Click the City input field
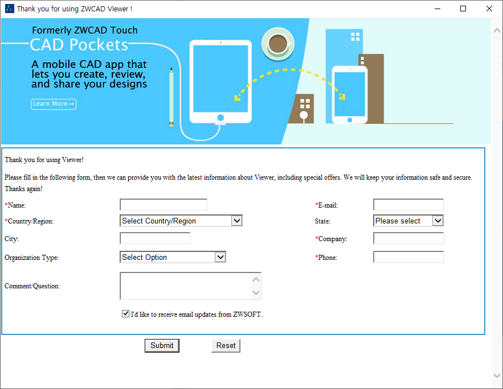This screenshot has height=389, width=503. tap(155, 238)
